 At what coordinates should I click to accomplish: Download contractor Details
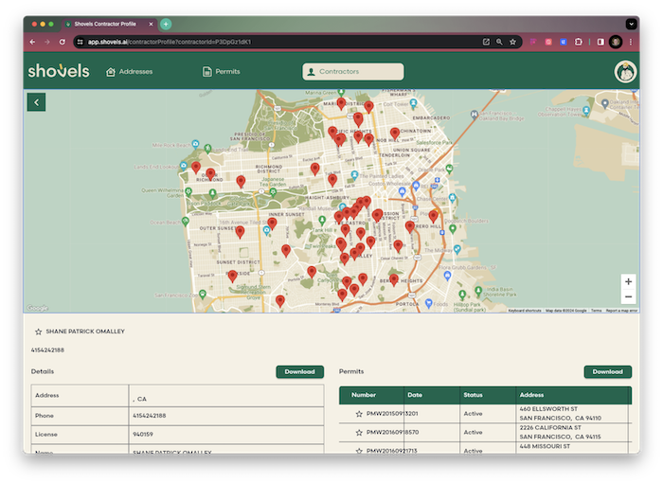[300, 372]
